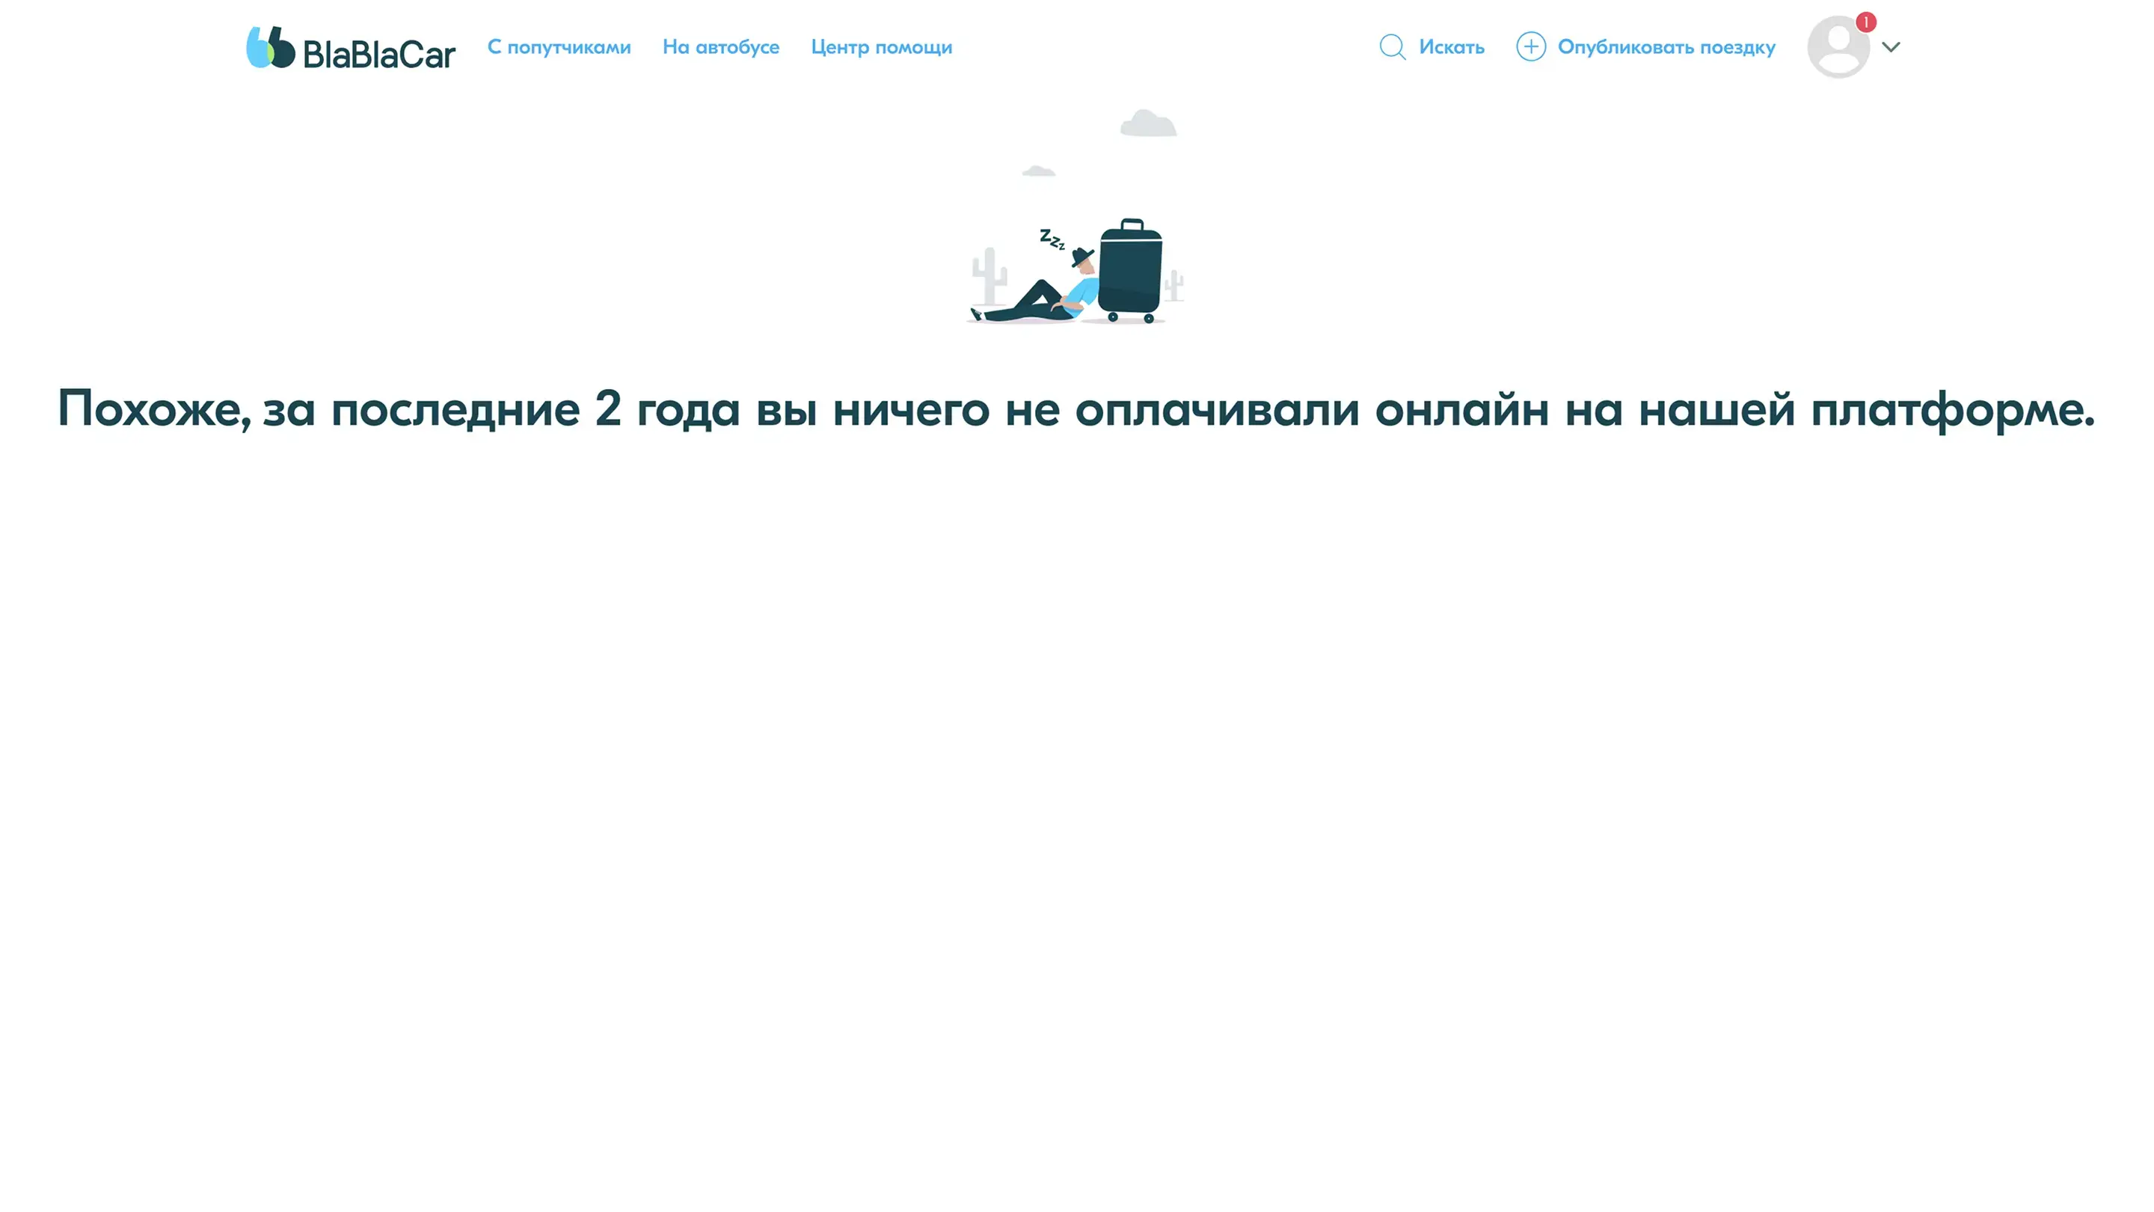The image size is (2154, 1212).
Task: Click the BlaBlaCar quotation-mark logo icon
Action: (269, 47)
